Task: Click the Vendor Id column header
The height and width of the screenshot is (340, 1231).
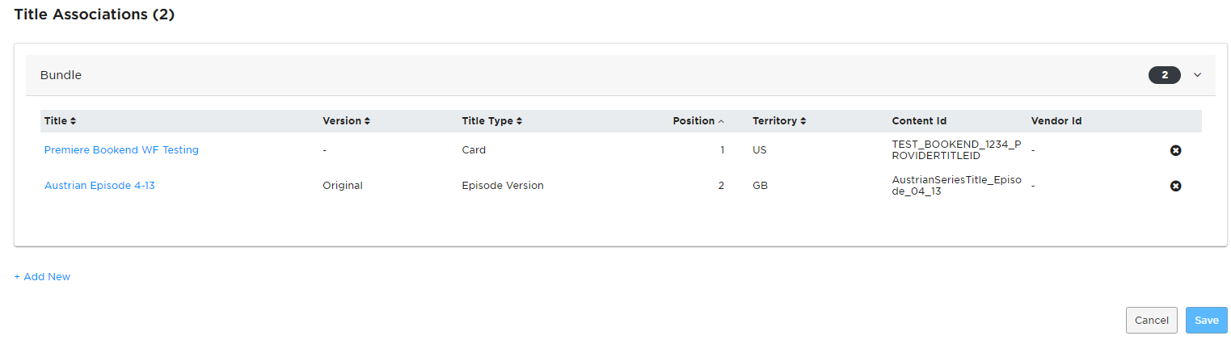Action: coord(1056,121)
